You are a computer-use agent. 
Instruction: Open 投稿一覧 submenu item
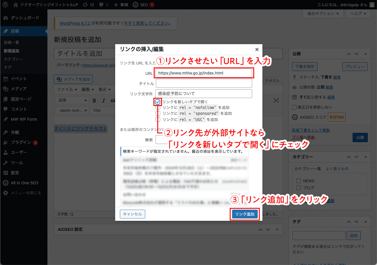pos(11,42)
